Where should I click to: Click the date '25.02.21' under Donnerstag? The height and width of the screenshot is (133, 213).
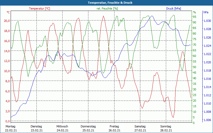coord(88,131)
